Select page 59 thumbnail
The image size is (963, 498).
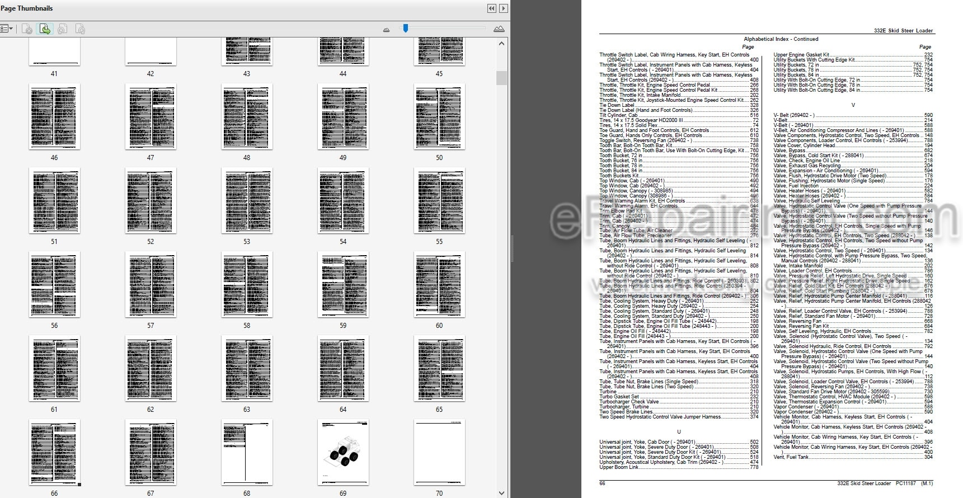tap(343, 284)
